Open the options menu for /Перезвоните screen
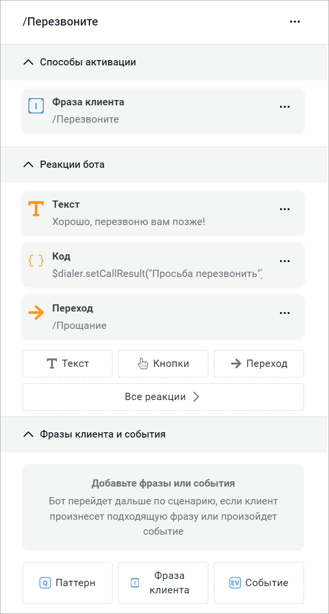The width and height of the screenshot is (329, 614). 295,21
